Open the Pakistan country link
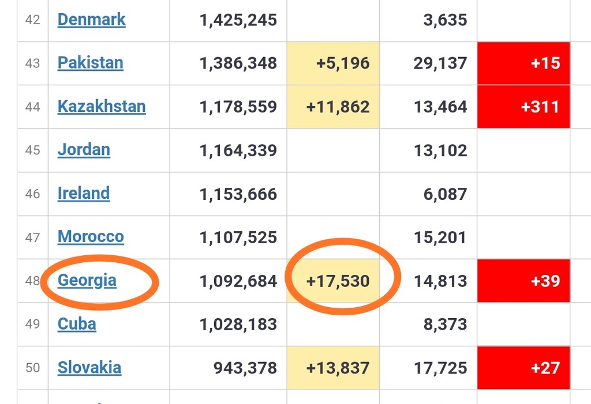 coord(91,63)
